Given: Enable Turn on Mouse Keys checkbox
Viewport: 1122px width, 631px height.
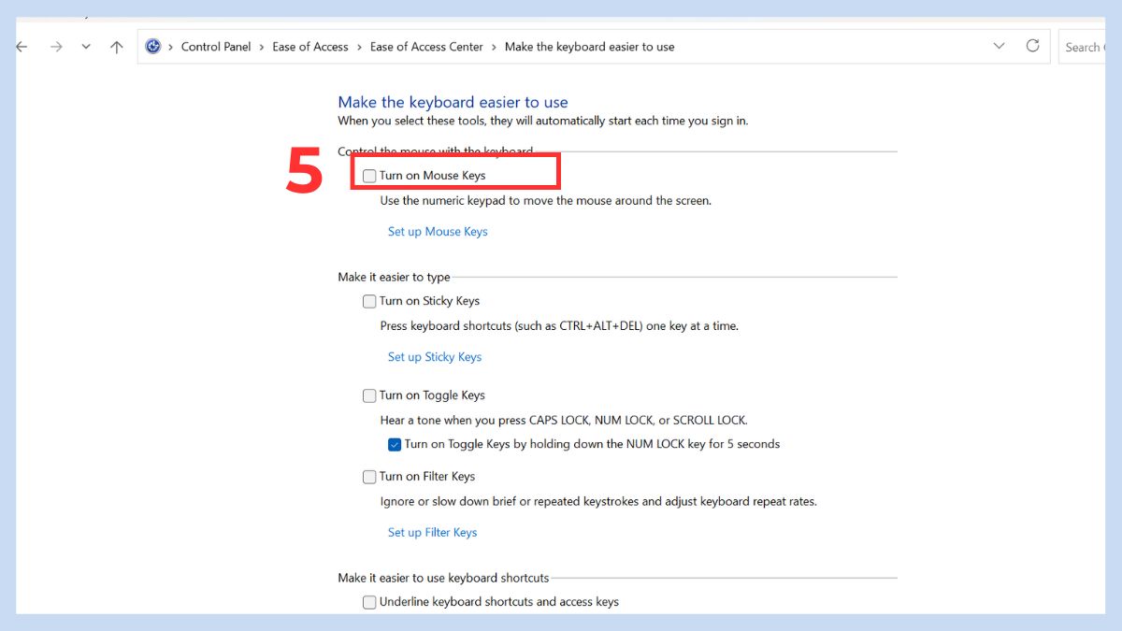Looking at the screenshot, I should 369,176.
